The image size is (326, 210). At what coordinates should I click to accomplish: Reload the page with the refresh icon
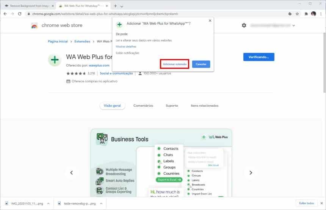pyautogui.click(x=20, y=14)
